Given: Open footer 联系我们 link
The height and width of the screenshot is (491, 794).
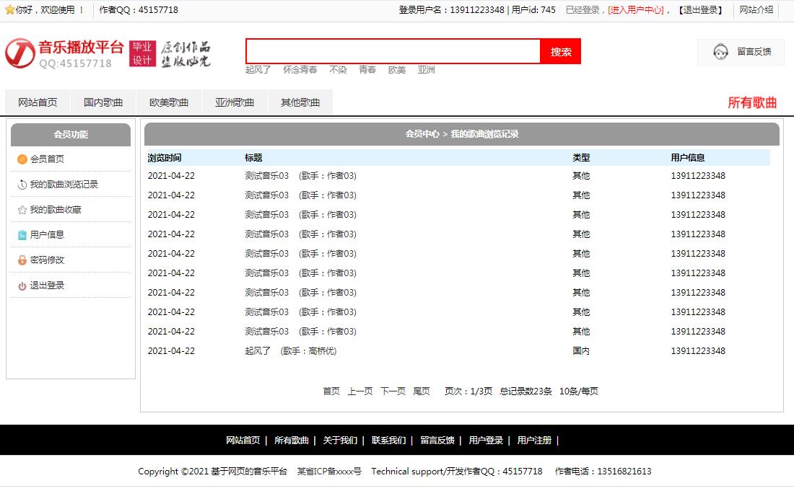Looking at the screenshot, I should point(389,441).
